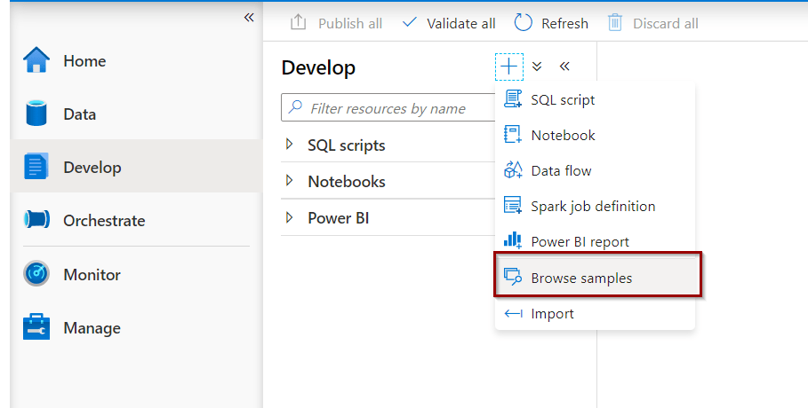Click the Discard all button label
808x408 pixels.
coord(666,24)
